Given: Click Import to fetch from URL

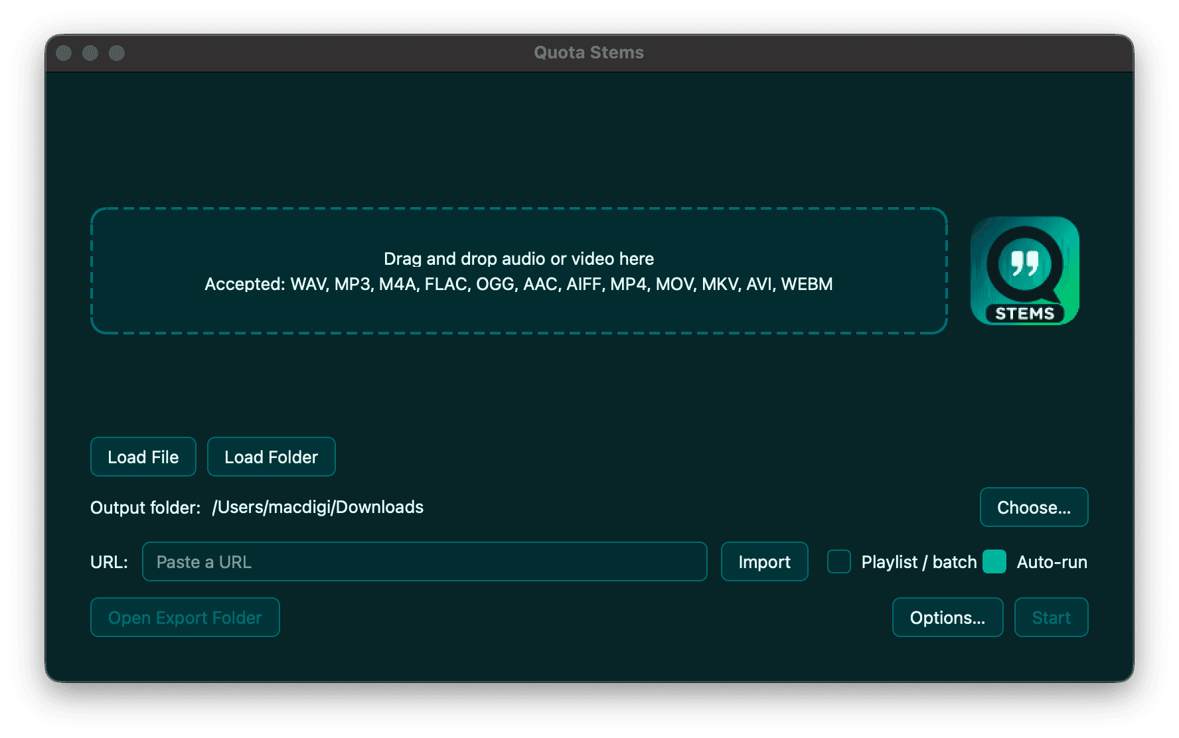Looking at the screenshot, I should (x=764, y=561).
